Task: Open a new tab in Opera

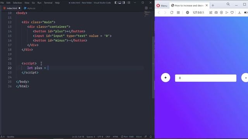Action: [x=213, y=5]
